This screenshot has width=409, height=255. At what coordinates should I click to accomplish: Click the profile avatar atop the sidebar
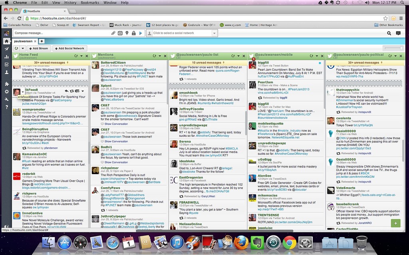point(6,33)
